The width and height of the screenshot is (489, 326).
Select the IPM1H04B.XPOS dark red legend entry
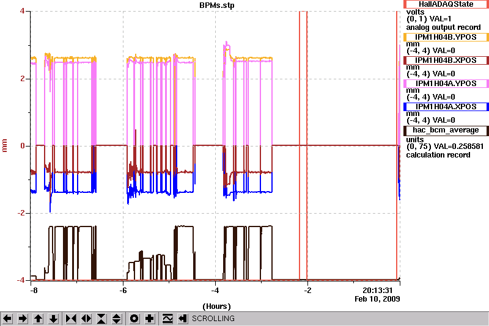446,60
